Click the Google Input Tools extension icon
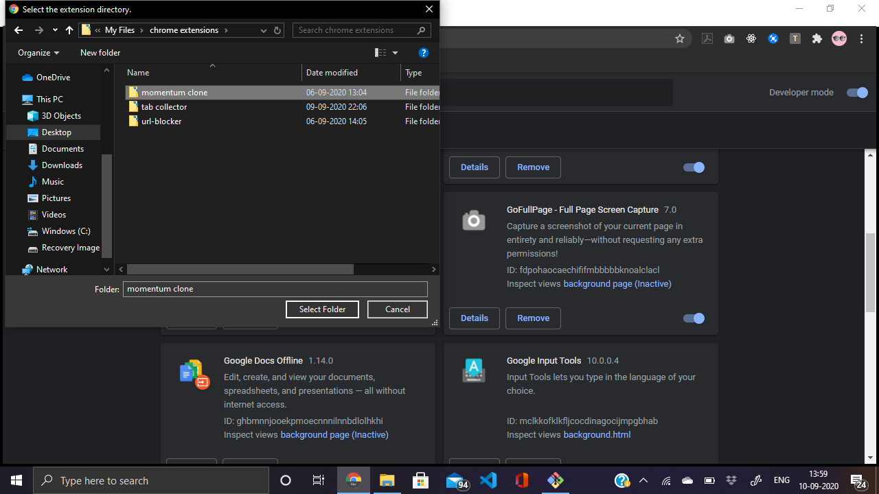The height and width of the screenshot is (494, 879). click(x=474, y=370)
